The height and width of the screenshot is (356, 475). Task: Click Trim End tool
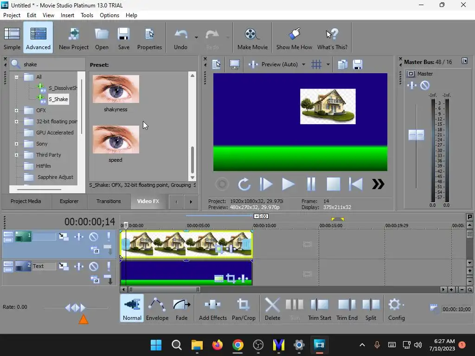tap(347, 309)
